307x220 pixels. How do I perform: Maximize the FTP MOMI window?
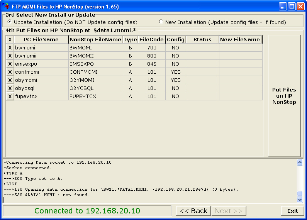292,7
